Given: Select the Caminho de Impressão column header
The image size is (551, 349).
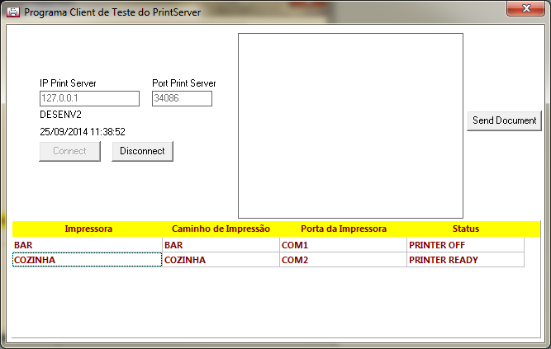Looking at the screenshot, I should [x=221, y=229].
